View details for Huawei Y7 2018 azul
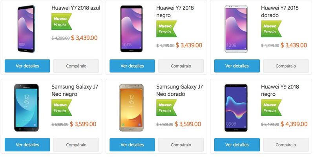This screenshot has height=157, width=314. pos(27,66)
